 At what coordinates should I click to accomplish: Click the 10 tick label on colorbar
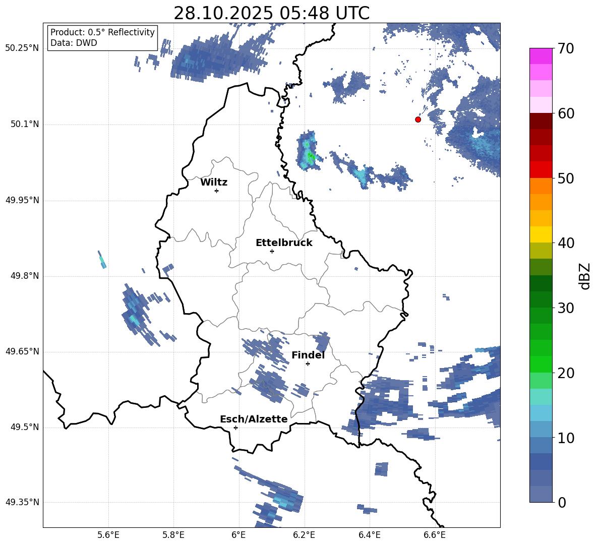[566, 438]
